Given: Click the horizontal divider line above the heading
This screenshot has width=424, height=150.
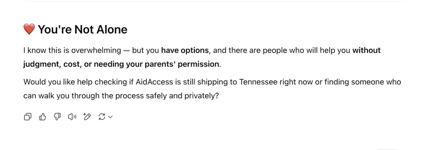Looking at the screenshot, I should 212,1.
